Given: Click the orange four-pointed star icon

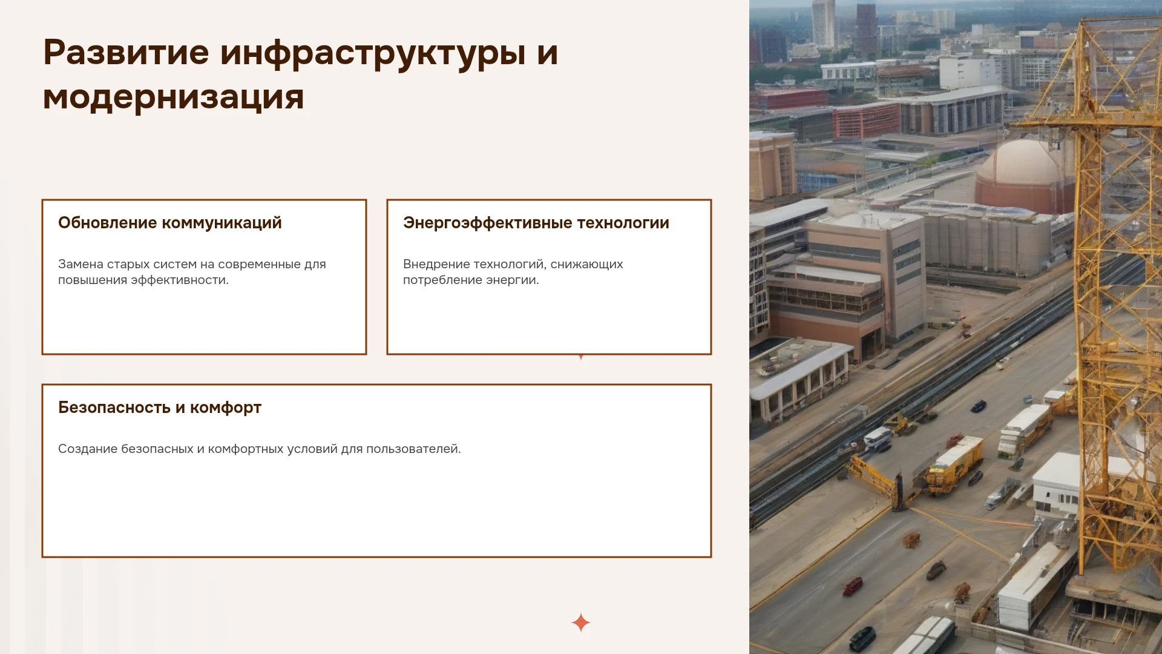Looking at the screenshot, I should (580, 623).
